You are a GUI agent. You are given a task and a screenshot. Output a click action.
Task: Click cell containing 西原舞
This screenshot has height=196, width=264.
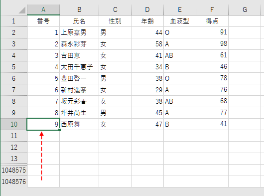79,124
